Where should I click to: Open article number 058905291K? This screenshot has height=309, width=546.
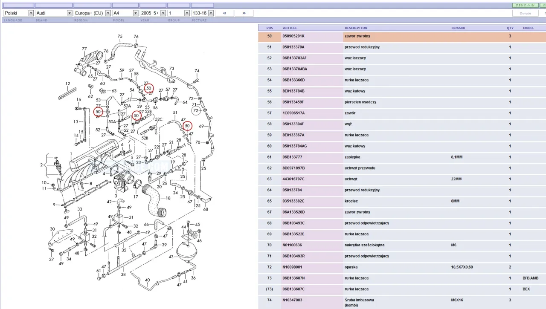pyautogui.click(x=293, y=36)
